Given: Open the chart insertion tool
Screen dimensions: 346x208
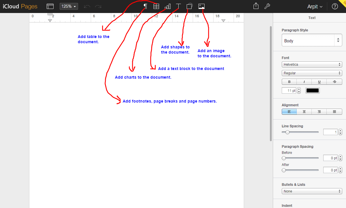Looking at the screenshot, I should [167, 6].
